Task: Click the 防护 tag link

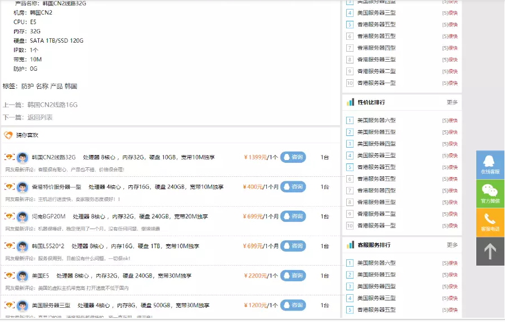Action: coord(28,86)
